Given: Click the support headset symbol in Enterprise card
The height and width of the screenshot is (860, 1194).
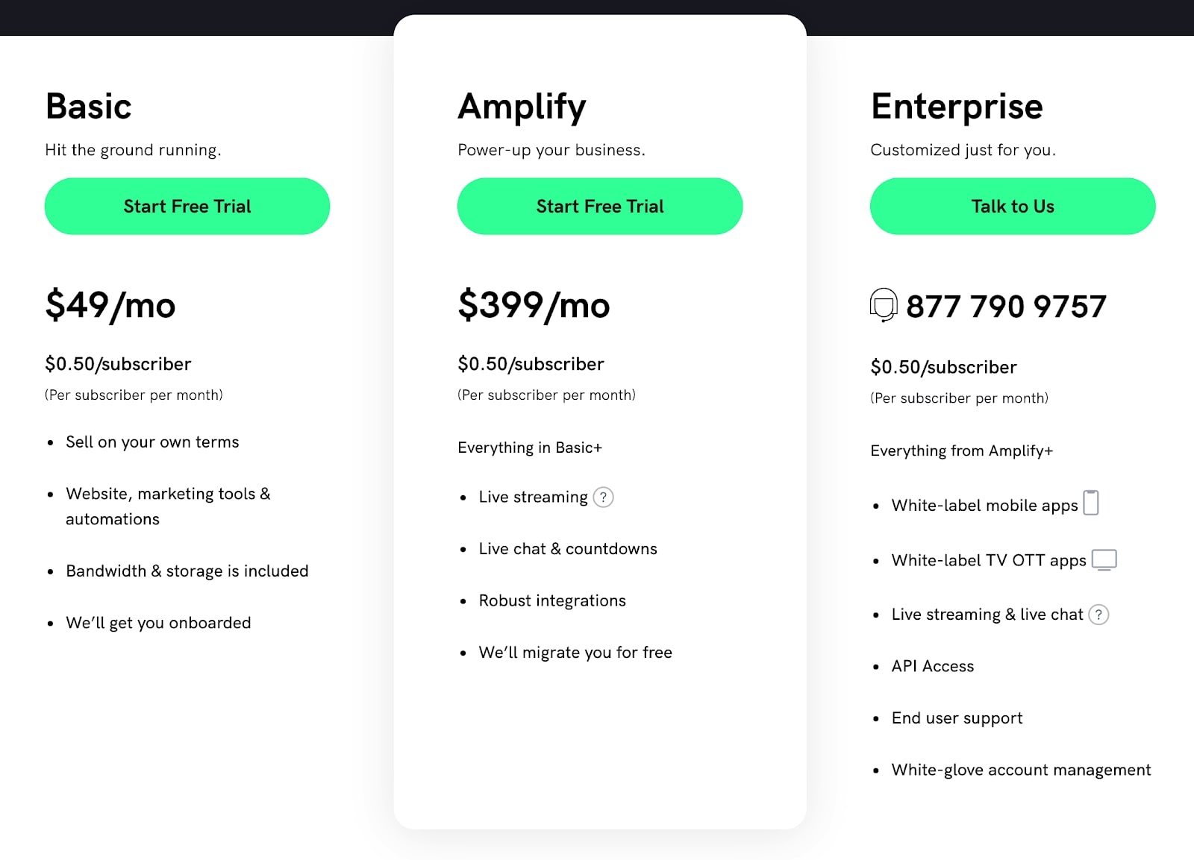Looking at the screenshot, I should 884,305.
